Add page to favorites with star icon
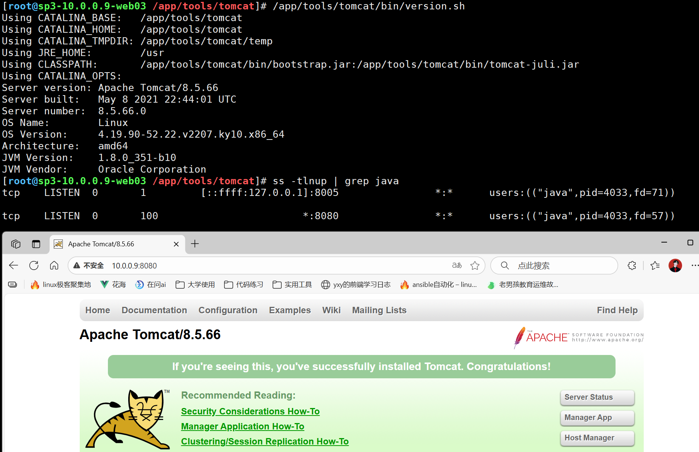This screenshot has height=452, width=699. coord(475,265)
